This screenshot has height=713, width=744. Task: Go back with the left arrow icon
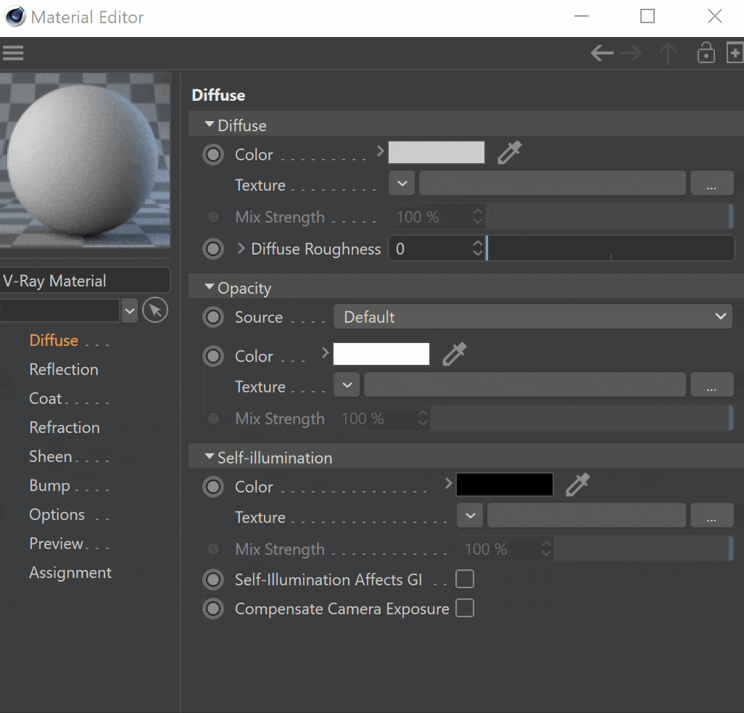602,53
